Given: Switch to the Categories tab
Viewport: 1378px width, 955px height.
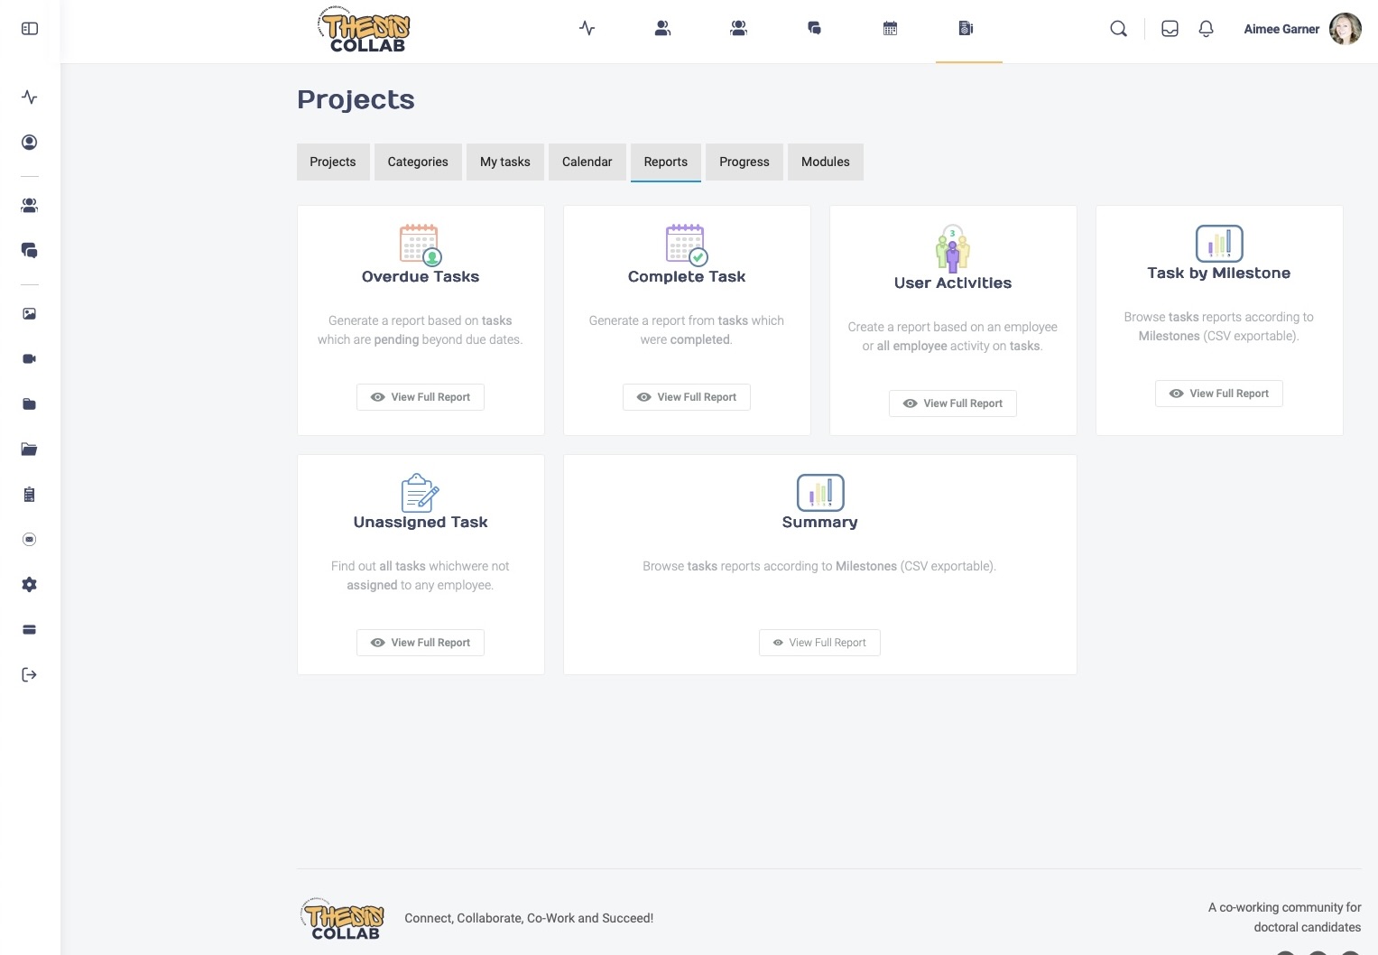Looking at the screenshot, I should (x=418, y=162).
